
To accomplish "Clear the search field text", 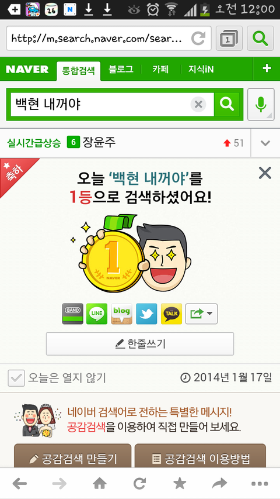I will 198,104.
